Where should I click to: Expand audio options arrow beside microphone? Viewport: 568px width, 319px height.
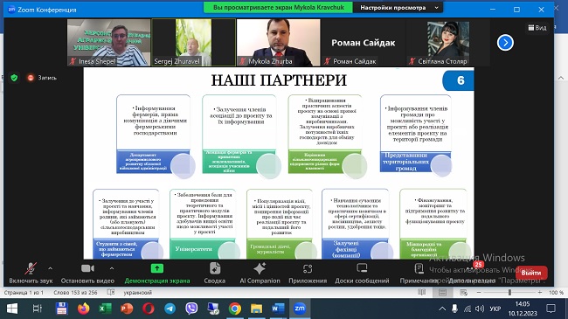click(x=51, y=268)
